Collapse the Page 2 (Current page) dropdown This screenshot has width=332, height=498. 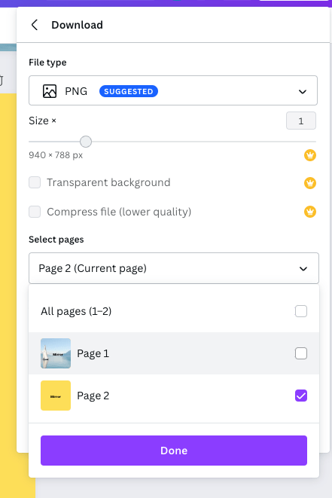click(174, 268)
